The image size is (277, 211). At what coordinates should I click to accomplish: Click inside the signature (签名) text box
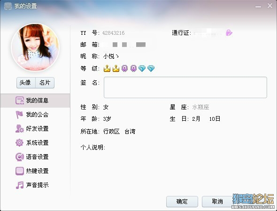185,87
